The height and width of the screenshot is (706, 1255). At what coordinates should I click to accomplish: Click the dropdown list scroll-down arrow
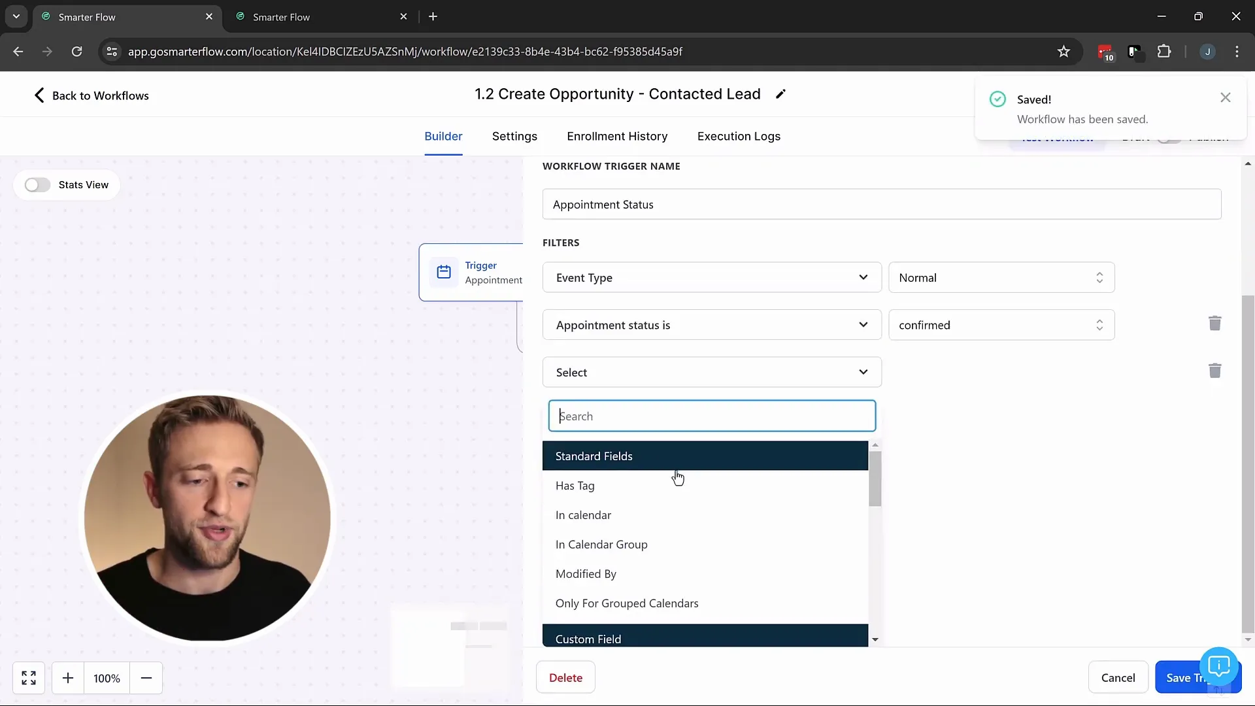pos(875,639)
